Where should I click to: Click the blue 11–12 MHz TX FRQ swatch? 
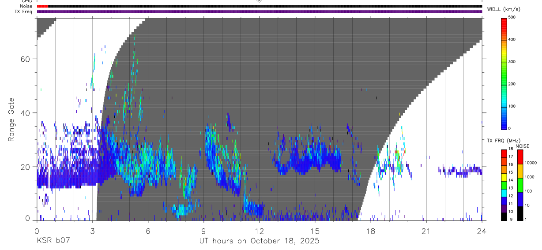coord(504,201)
